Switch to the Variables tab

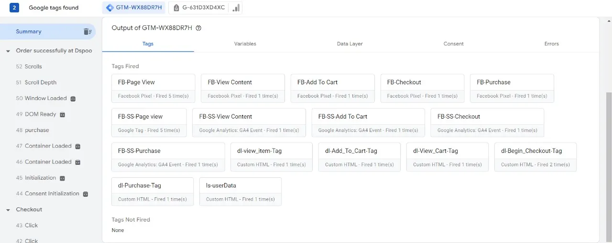tap(245, 44)
